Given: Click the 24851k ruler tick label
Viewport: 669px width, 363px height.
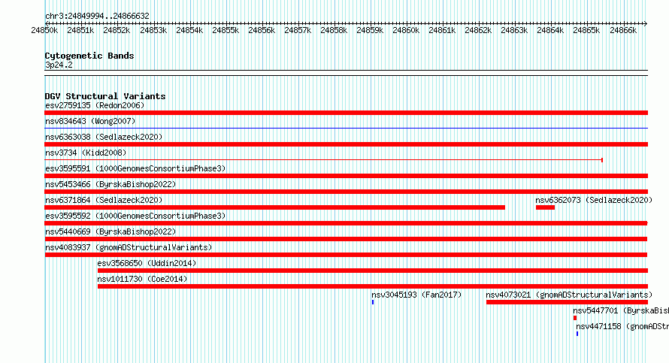Looking at the screenshot, I should coord(80,30).
